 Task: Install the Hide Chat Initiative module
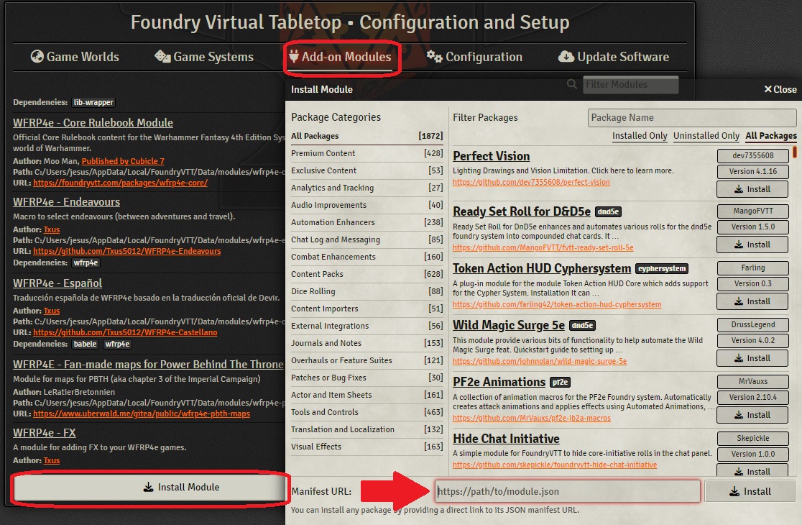click(752, 471)
